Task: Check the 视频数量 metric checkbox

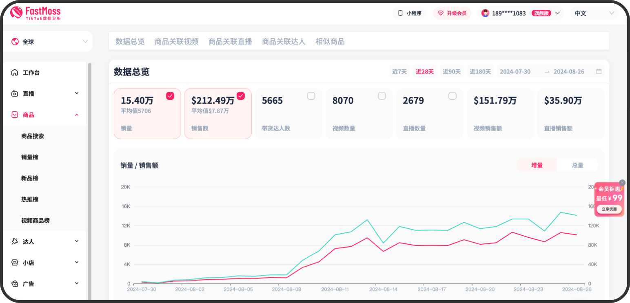Action: click(382, 96)
